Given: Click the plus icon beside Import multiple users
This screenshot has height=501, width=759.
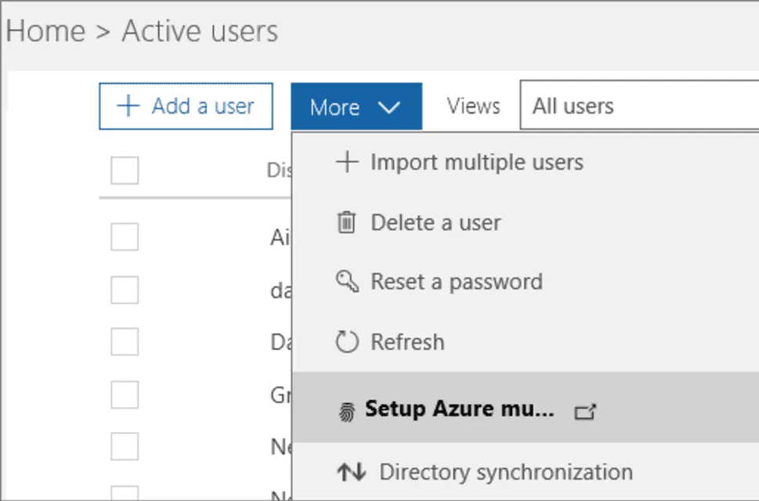Looking at the screenshot, I should click(x=346, y=163).
